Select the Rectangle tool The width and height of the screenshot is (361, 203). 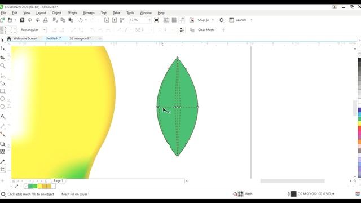(x=2, y=91)
